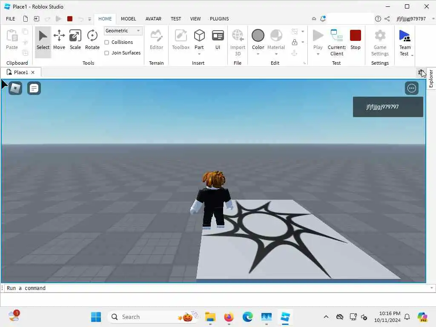Image resolution: width=436 pixels, height=327 pixels.
Task: Open the in-game Roblox menu icon
Action: point(15,89)
